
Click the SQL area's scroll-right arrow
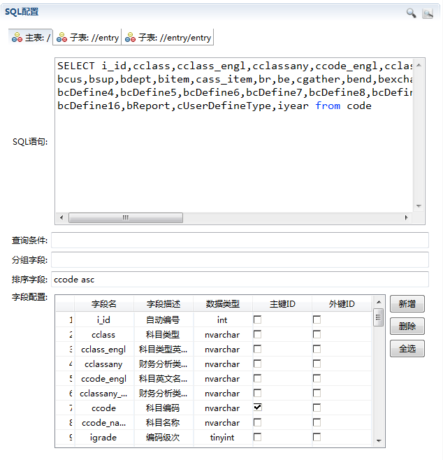(406, 217)
